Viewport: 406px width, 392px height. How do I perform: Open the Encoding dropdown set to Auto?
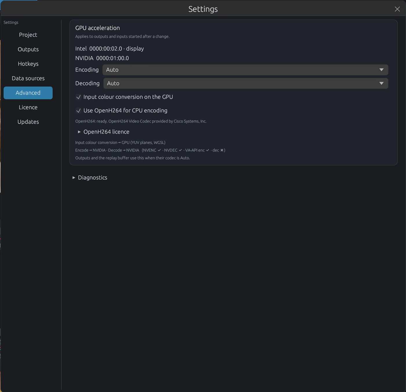point(245,70)
